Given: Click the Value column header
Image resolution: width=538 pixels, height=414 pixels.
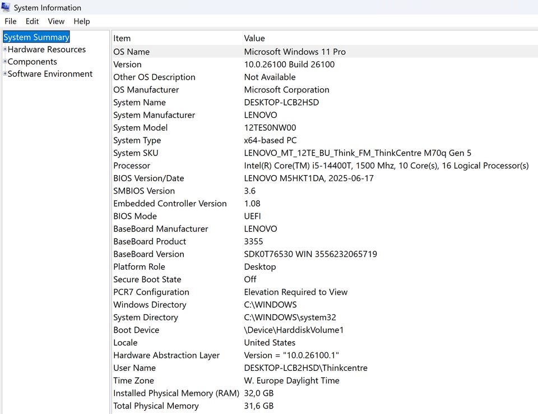Looking at the screenshot, I should click(254, 38).
